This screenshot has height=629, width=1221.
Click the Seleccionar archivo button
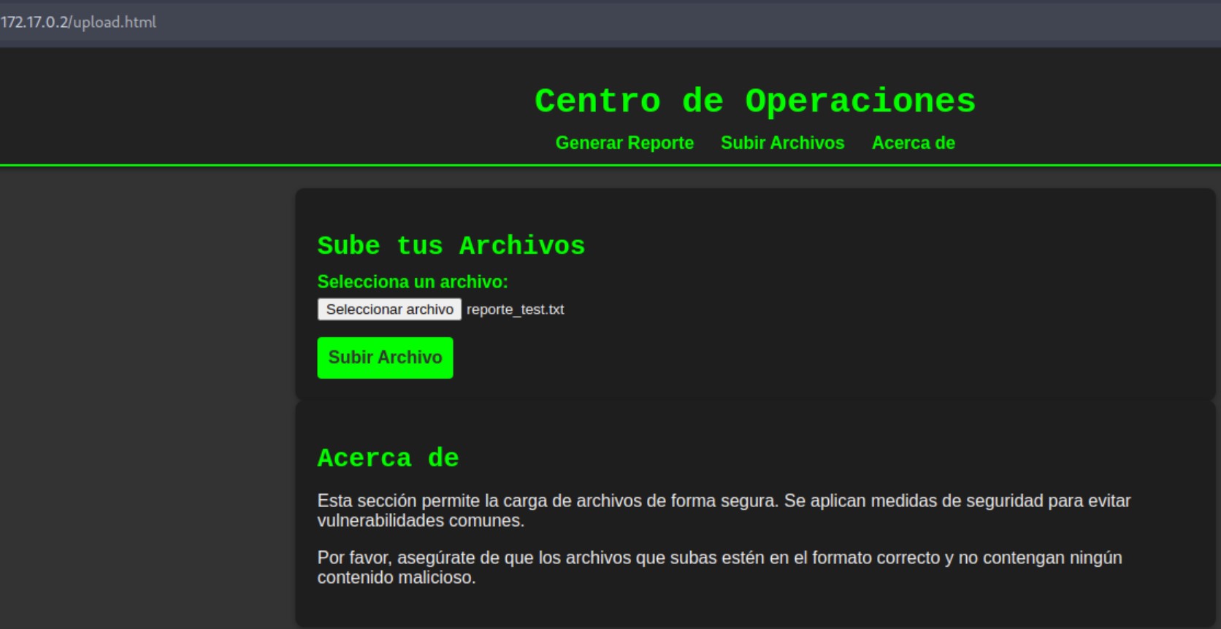click(389, 309)
